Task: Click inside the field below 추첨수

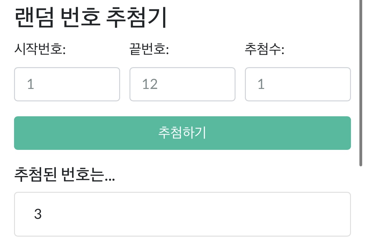Action: tap(298, 84)
